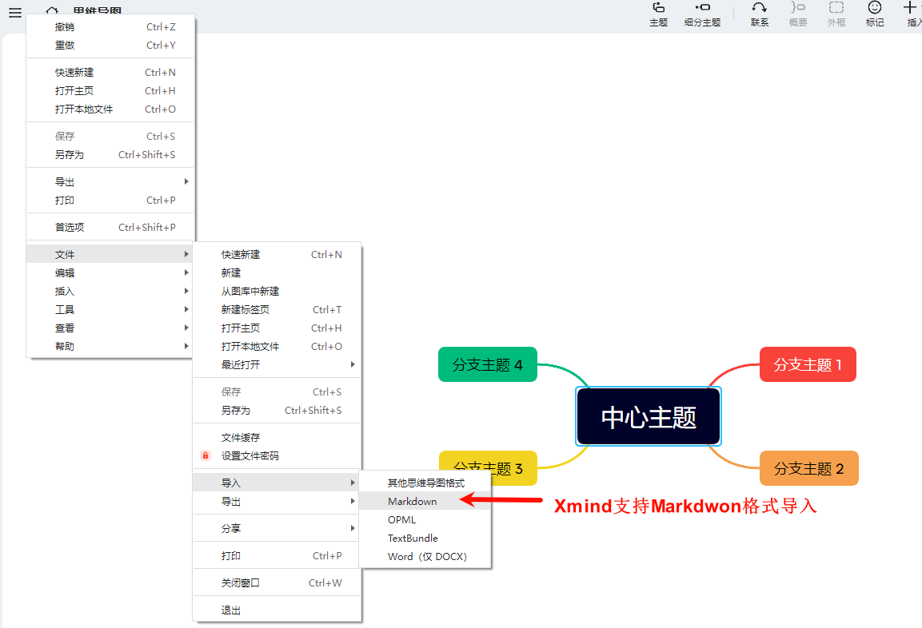The width and height of the screenshot is (922, 628).
Task: Expand the 导出 submenu in File menu
Action: pos(277,501)
